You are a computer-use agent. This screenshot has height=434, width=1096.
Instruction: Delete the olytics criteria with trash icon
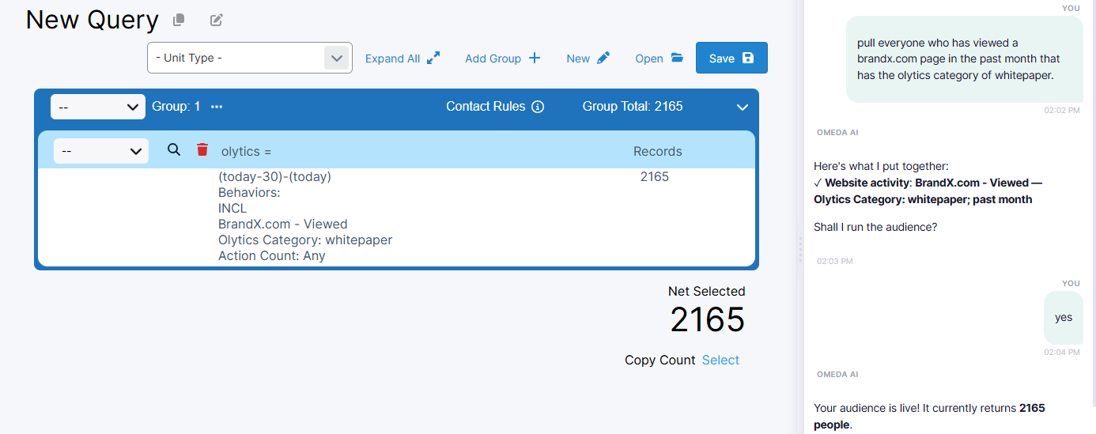click(202, 149)
